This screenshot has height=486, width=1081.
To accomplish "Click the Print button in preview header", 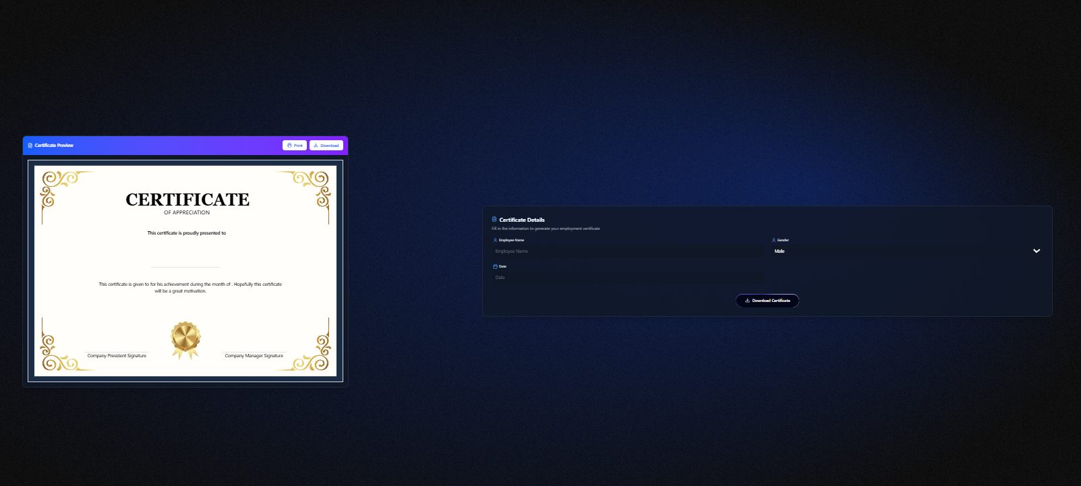I will click(x=295, y=146).
